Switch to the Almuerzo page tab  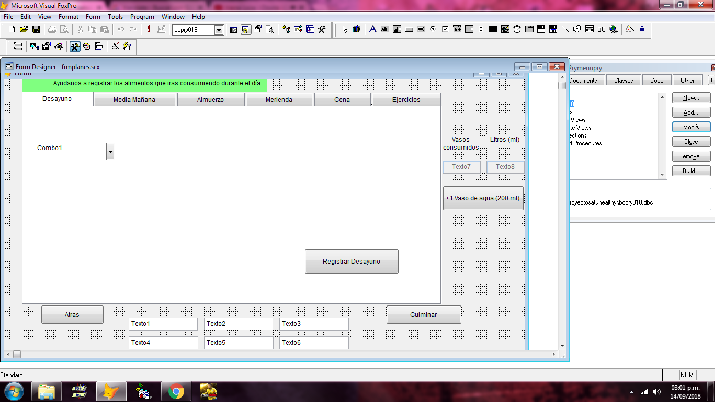(x=210, y=100)
